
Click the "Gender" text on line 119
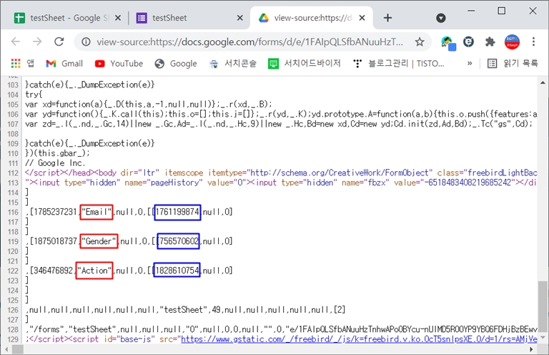point(99,241)
